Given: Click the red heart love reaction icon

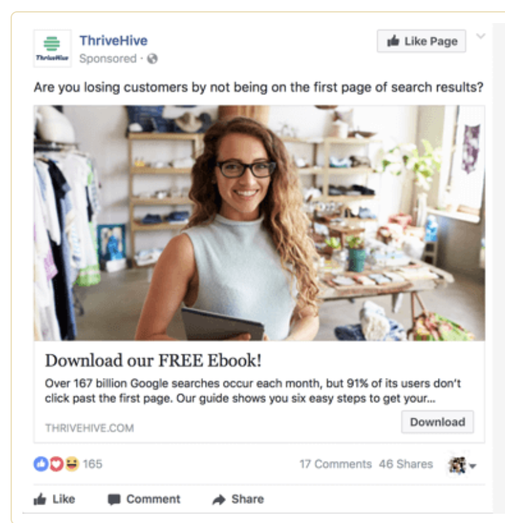Looking at the screenshot, I should click(56, 464).
